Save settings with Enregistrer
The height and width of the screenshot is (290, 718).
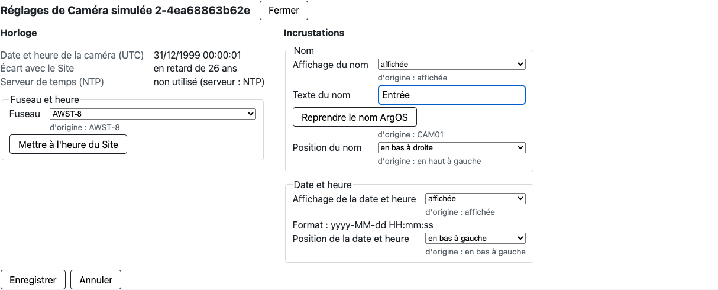tap(33, 280)
